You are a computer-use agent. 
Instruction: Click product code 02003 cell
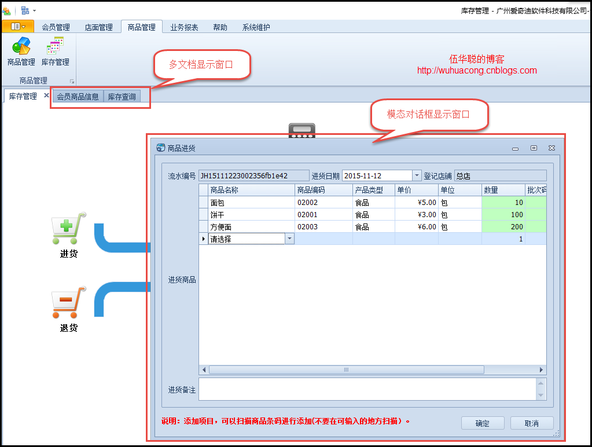click(323, 227)
